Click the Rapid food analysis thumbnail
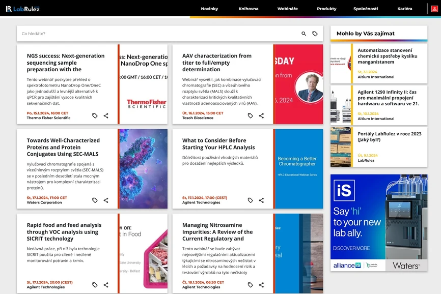 (x=144, y=253)
